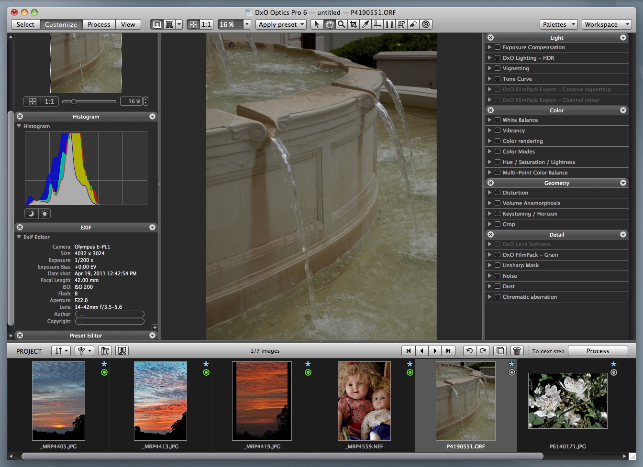Open the Workspace dropdown menu
643x467 pixels.
click(607, 24)
